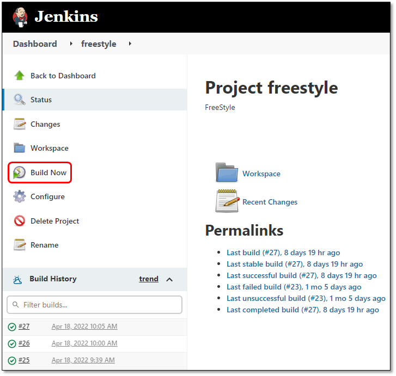The height and width of the screenshot is (376, 396).
Task: Click the Build Now clock icon
Action: pyautogui.click(x=19, y=172)
